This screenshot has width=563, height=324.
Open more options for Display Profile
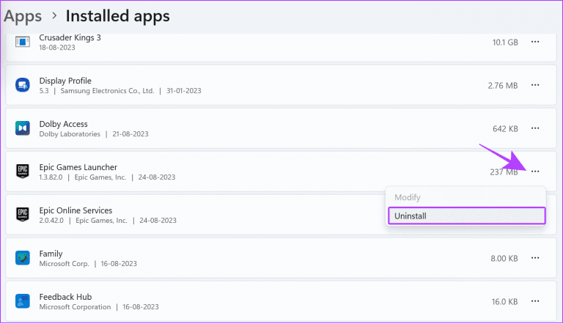point(535,86)
